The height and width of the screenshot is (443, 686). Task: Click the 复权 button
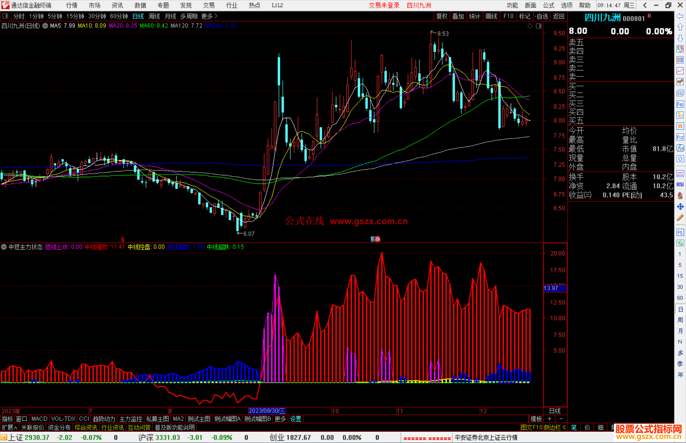point(442,16)
